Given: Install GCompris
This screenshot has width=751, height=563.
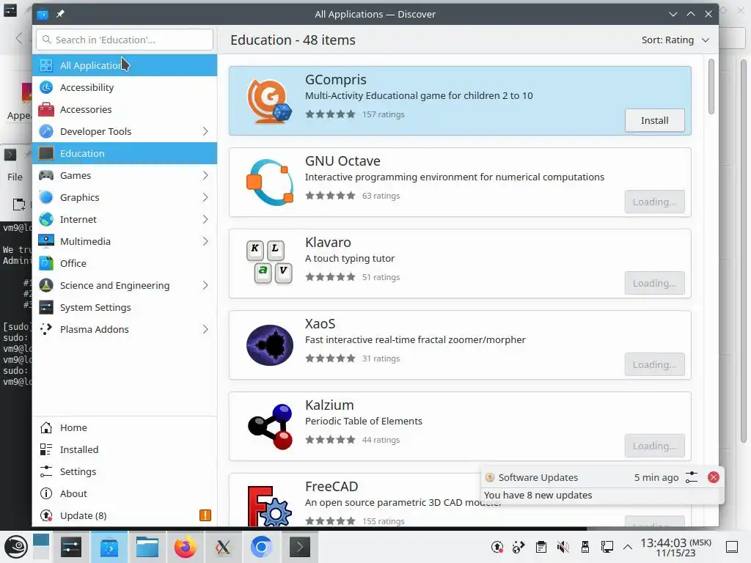Looking at the screenshot, I should [654, 121].
